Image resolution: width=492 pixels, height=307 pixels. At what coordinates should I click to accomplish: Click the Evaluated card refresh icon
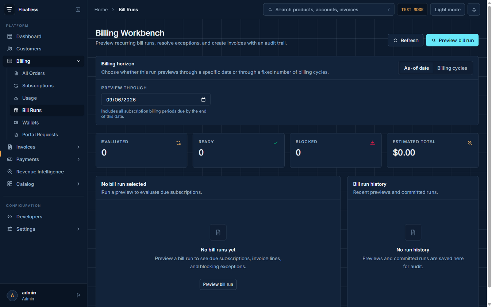coord(178,143)
